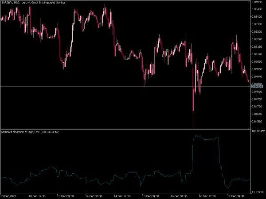Screen dimensions: 266x199
Task: Click the '10 Dec 17:30' time label
Action: pyautogui.click(x=37, y=196)
